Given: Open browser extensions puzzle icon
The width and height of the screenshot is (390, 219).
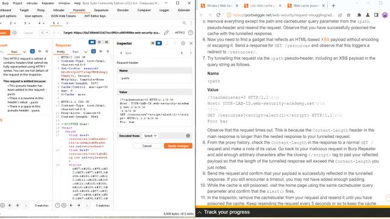Looking at the screenshot, I should [x=359, y=15].
